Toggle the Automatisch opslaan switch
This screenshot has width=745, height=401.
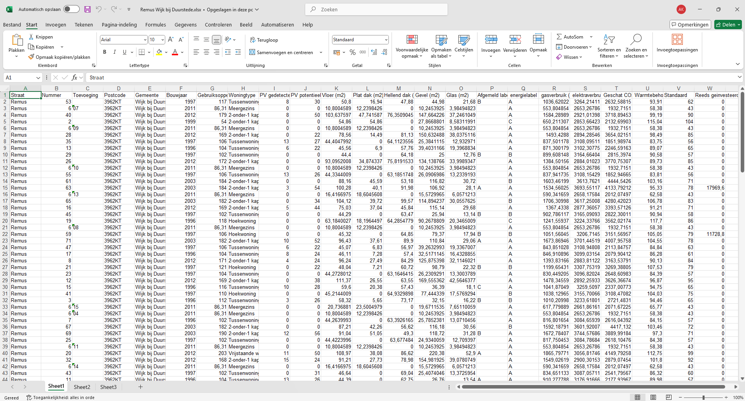tap(72, 9)
